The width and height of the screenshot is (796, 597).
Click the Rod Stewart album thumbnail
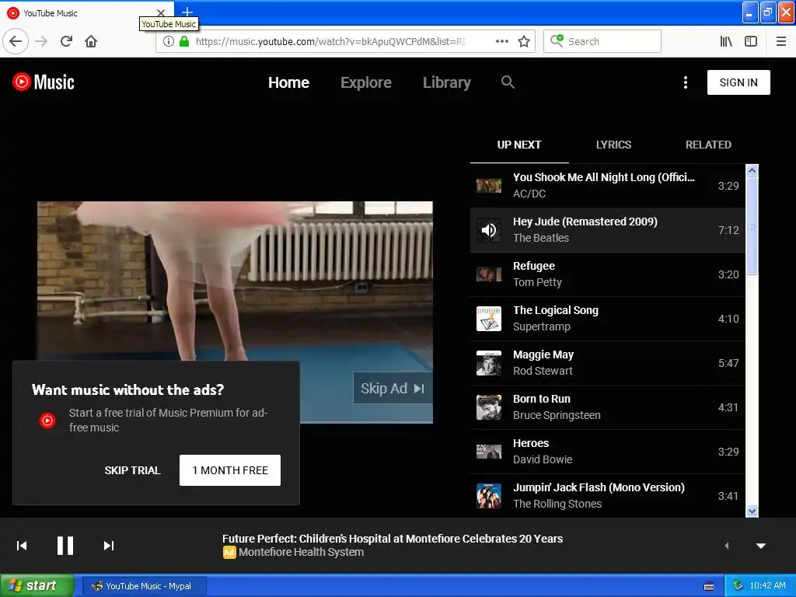[x=489, y=363]
